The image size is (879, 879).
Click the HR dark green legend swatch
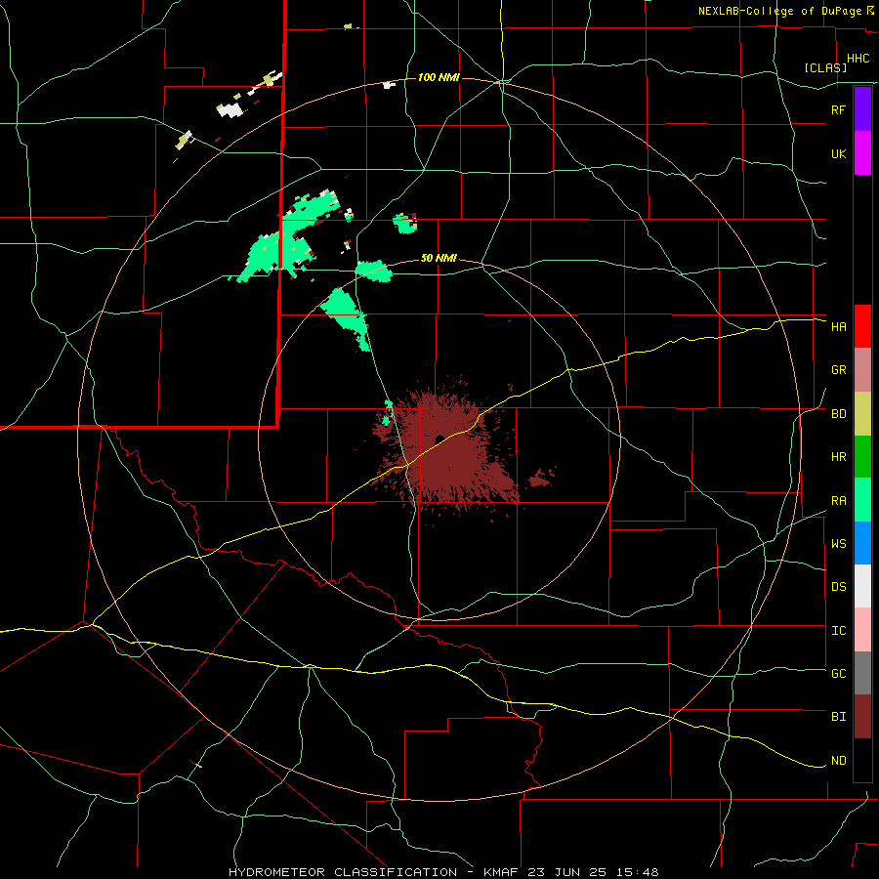(x=862, y=457)
